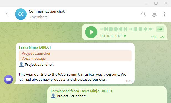Click the double check read receipt
The width and height of the screenshot is (171, 103).
[x=162, y=37]
